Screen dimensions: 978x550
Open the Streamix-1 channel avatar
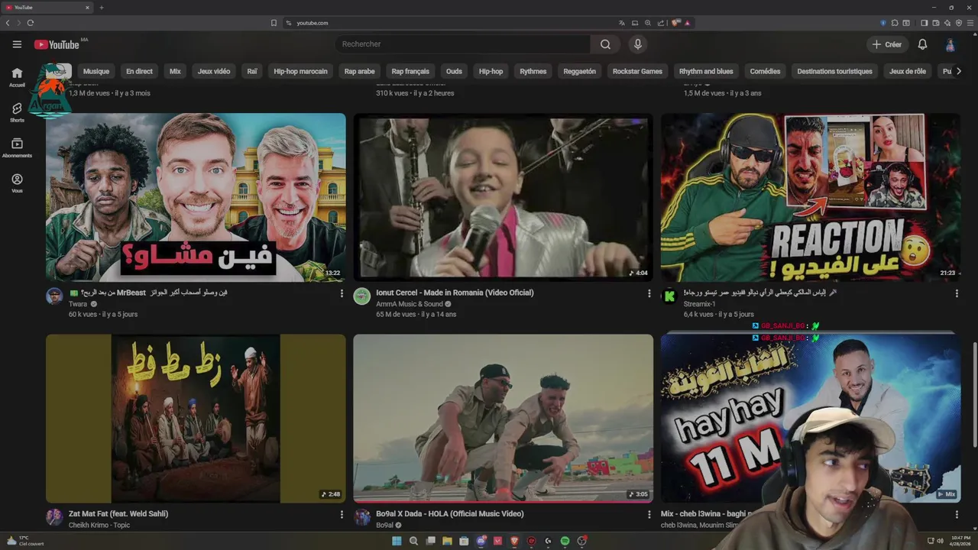coord(669,296)
